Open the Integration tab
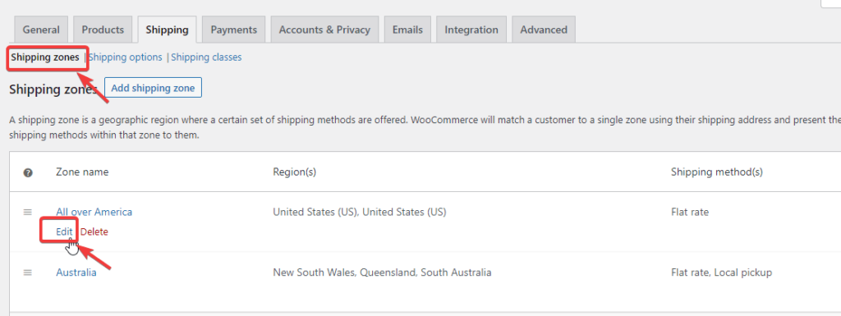The image size is (841, 316). 471,30
